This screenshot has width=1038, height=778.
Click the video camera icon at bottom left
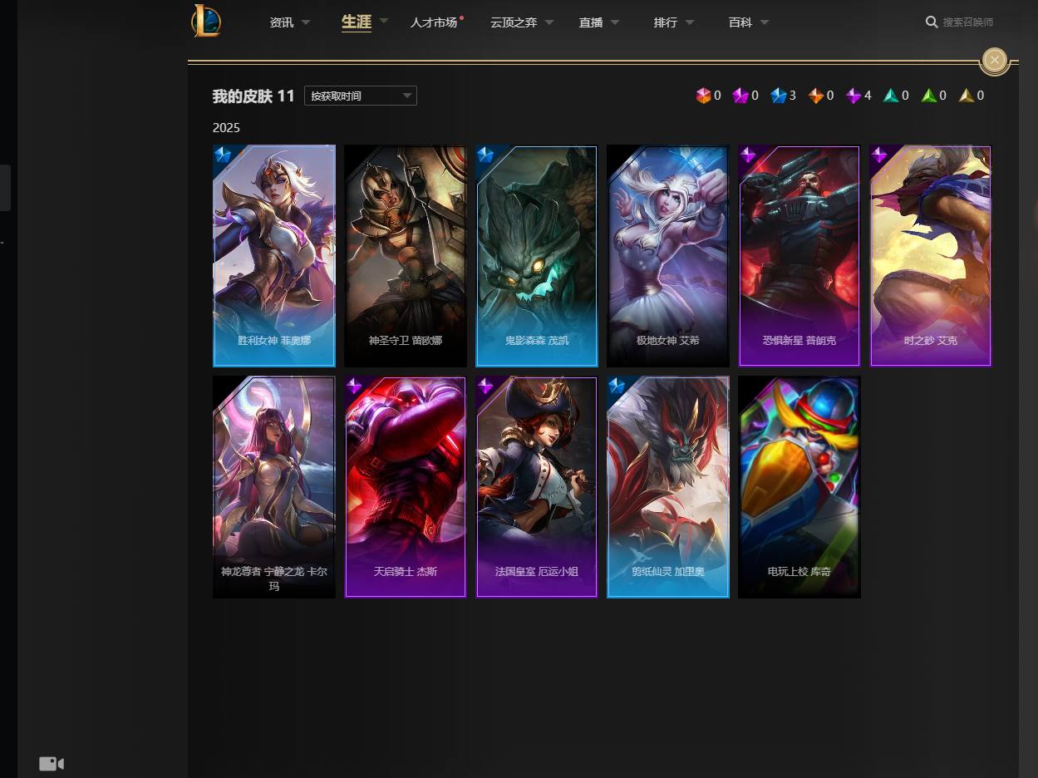[52, 763]
